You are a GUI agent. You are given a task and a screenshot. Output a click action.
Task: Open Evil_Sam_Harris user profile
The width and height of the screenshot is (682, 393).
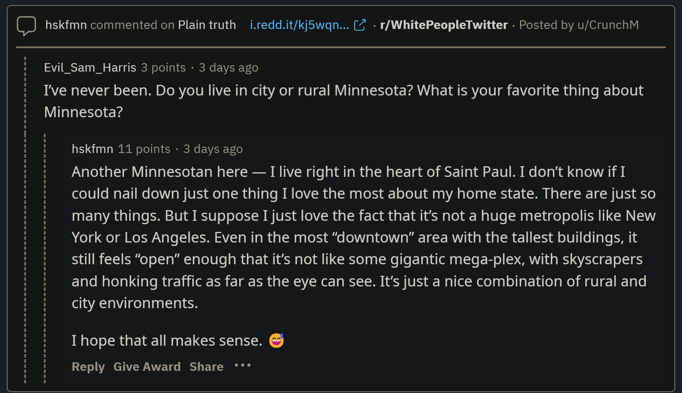[90, 67]
